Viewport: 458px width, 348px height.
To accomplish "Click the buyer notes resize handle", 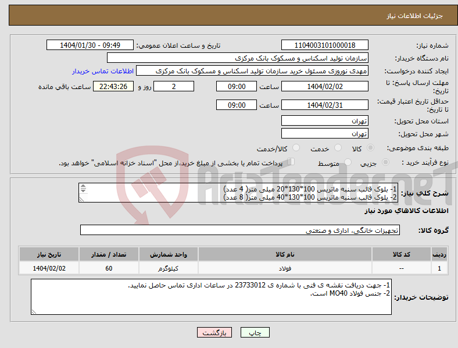I will pyautogui.click(x=34, y=312).
